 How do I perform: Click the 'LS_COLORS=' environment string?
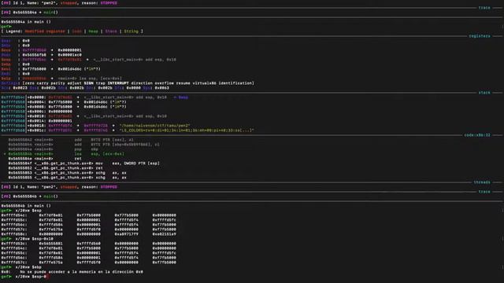[187, 130]
